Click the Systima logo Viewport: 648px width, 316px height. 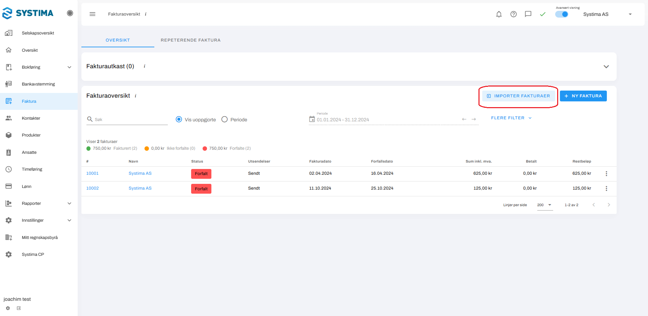click(x=28, y=13)
